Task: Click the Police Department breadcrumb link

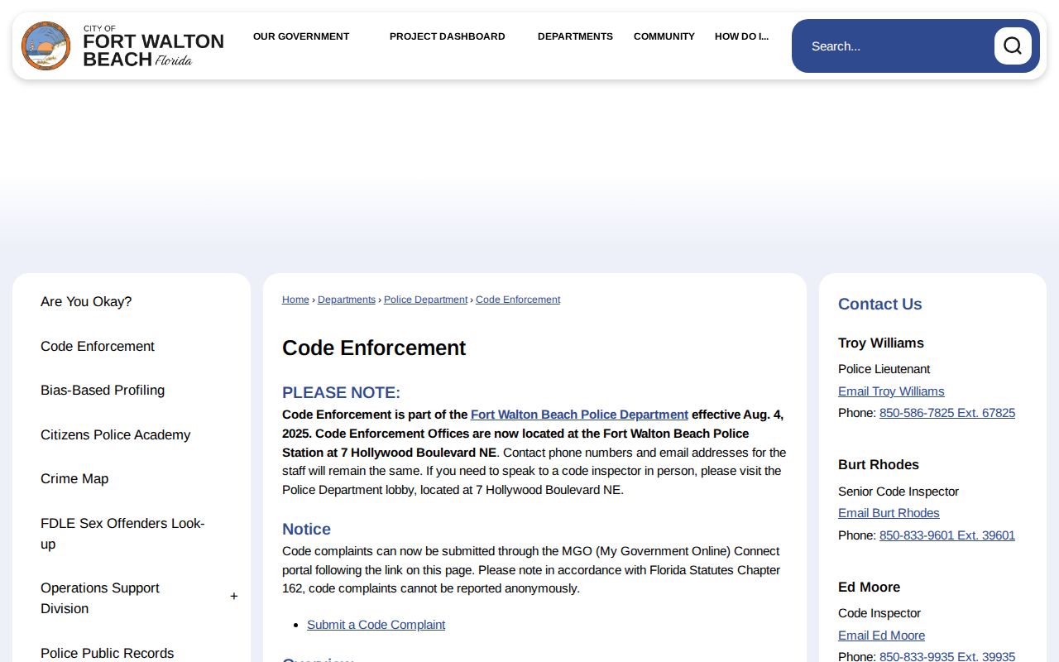Action: click(x=425, y=300)
